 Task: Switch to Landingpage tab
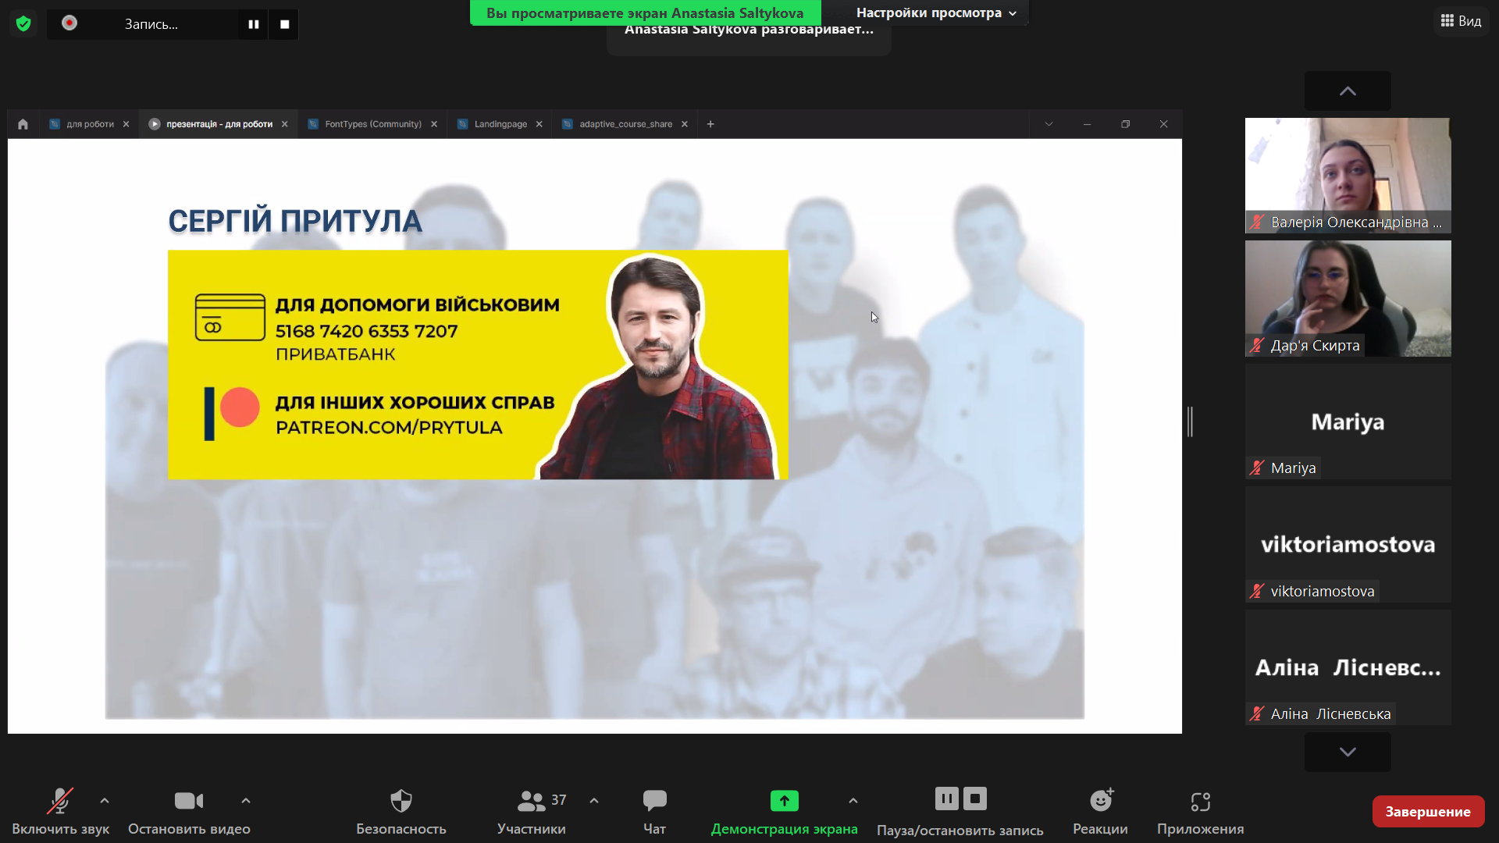point(500,124)
